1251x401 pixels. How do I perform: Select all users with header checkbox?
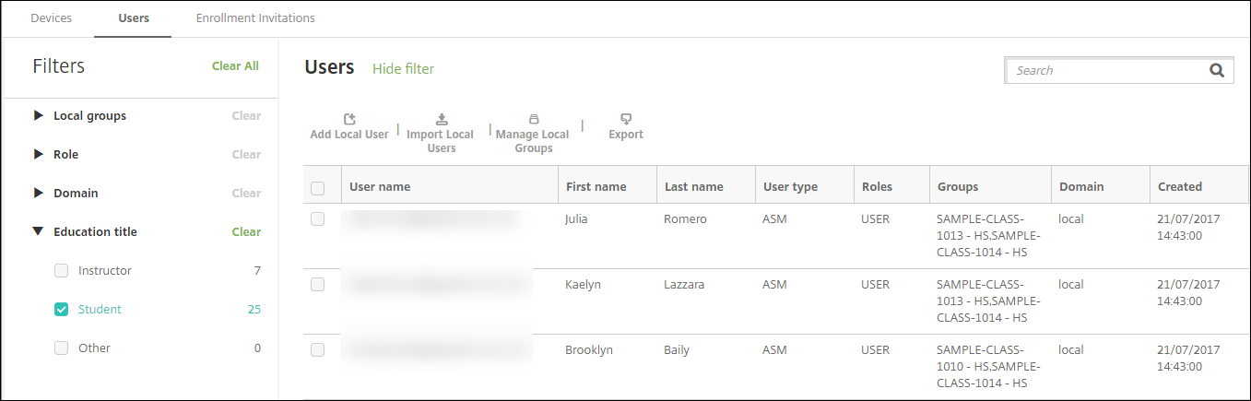[x=318, y=188]
